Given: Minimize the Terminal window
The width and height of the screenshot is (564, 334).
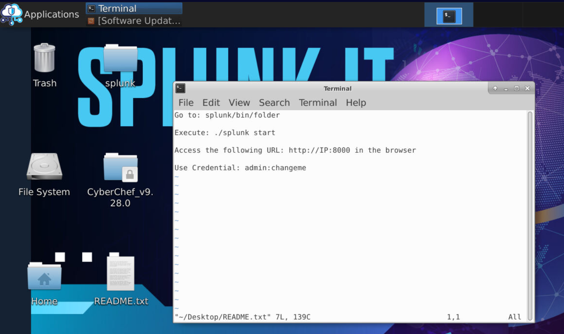Looking at the screenshot, I should click(x=506, y=88).
